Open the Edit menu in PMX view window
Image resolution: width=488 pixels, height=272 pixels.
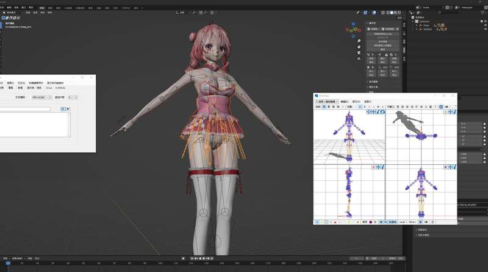(x=345, y=101)
